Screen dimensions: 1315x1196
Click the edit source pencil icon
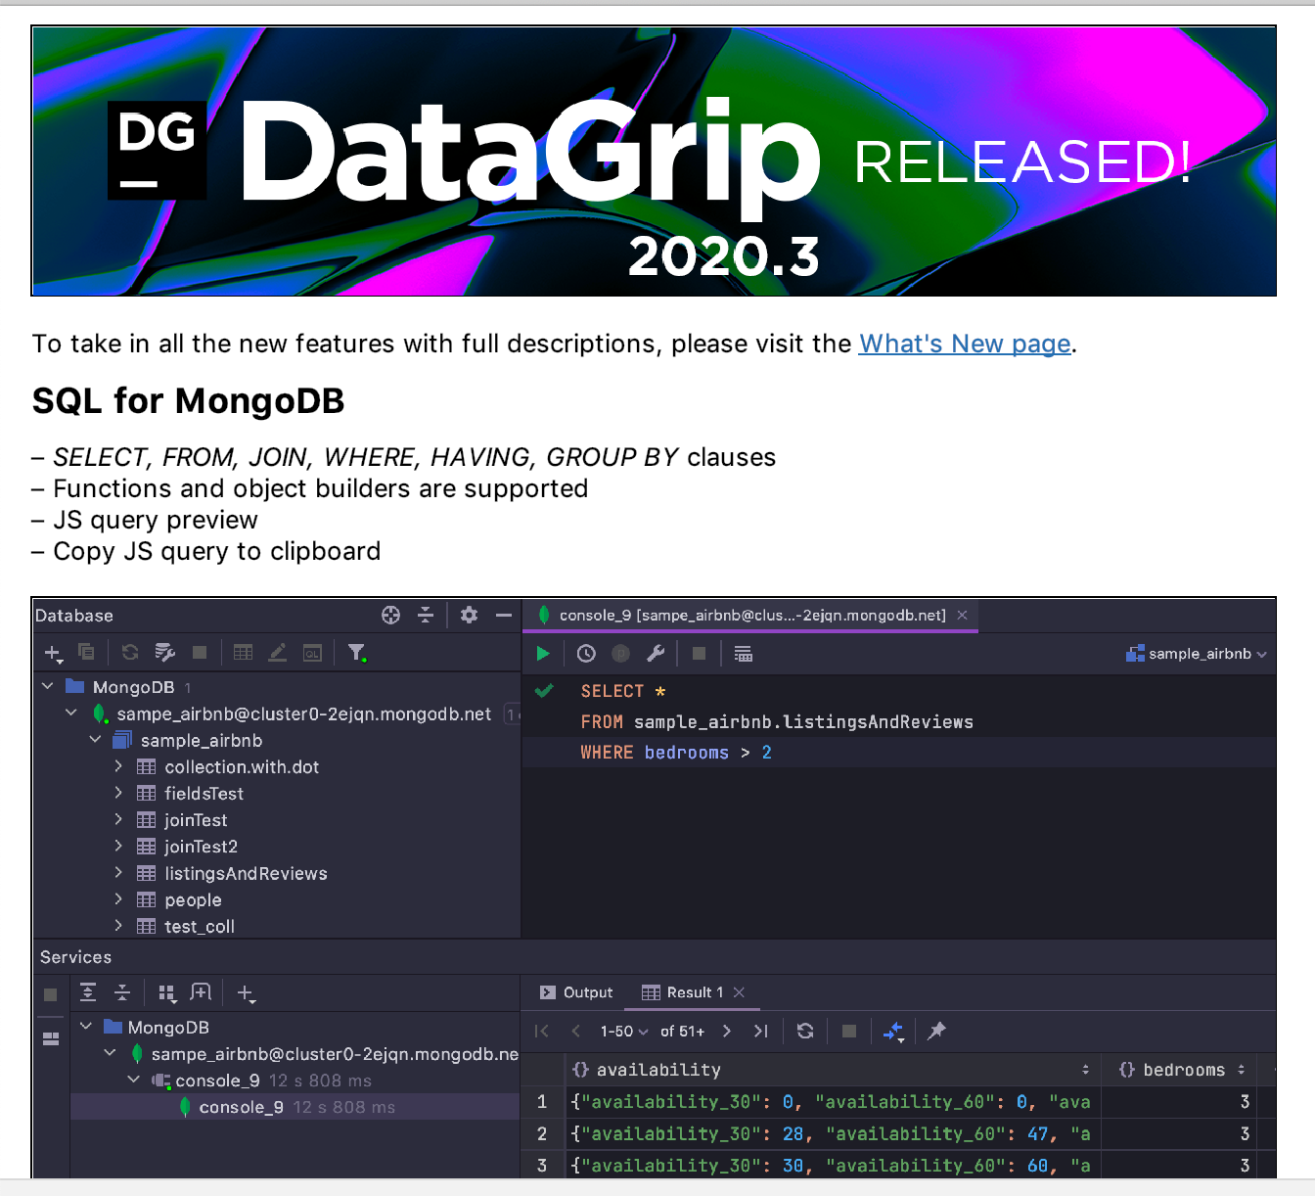coord(278,652)
